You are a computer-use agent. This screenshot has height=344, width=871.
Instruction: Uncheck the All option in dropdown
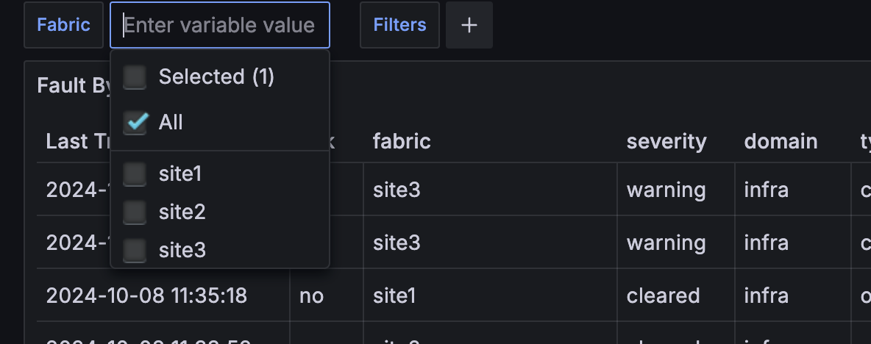135,122
